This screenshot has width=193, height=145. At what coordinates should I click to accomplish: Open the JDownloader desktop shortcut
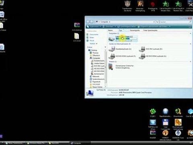(178, 113)
